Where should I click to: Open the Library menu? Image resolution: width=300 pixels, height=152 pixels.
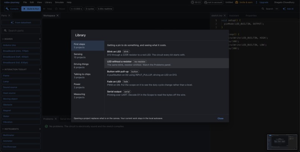pos(48,2)
